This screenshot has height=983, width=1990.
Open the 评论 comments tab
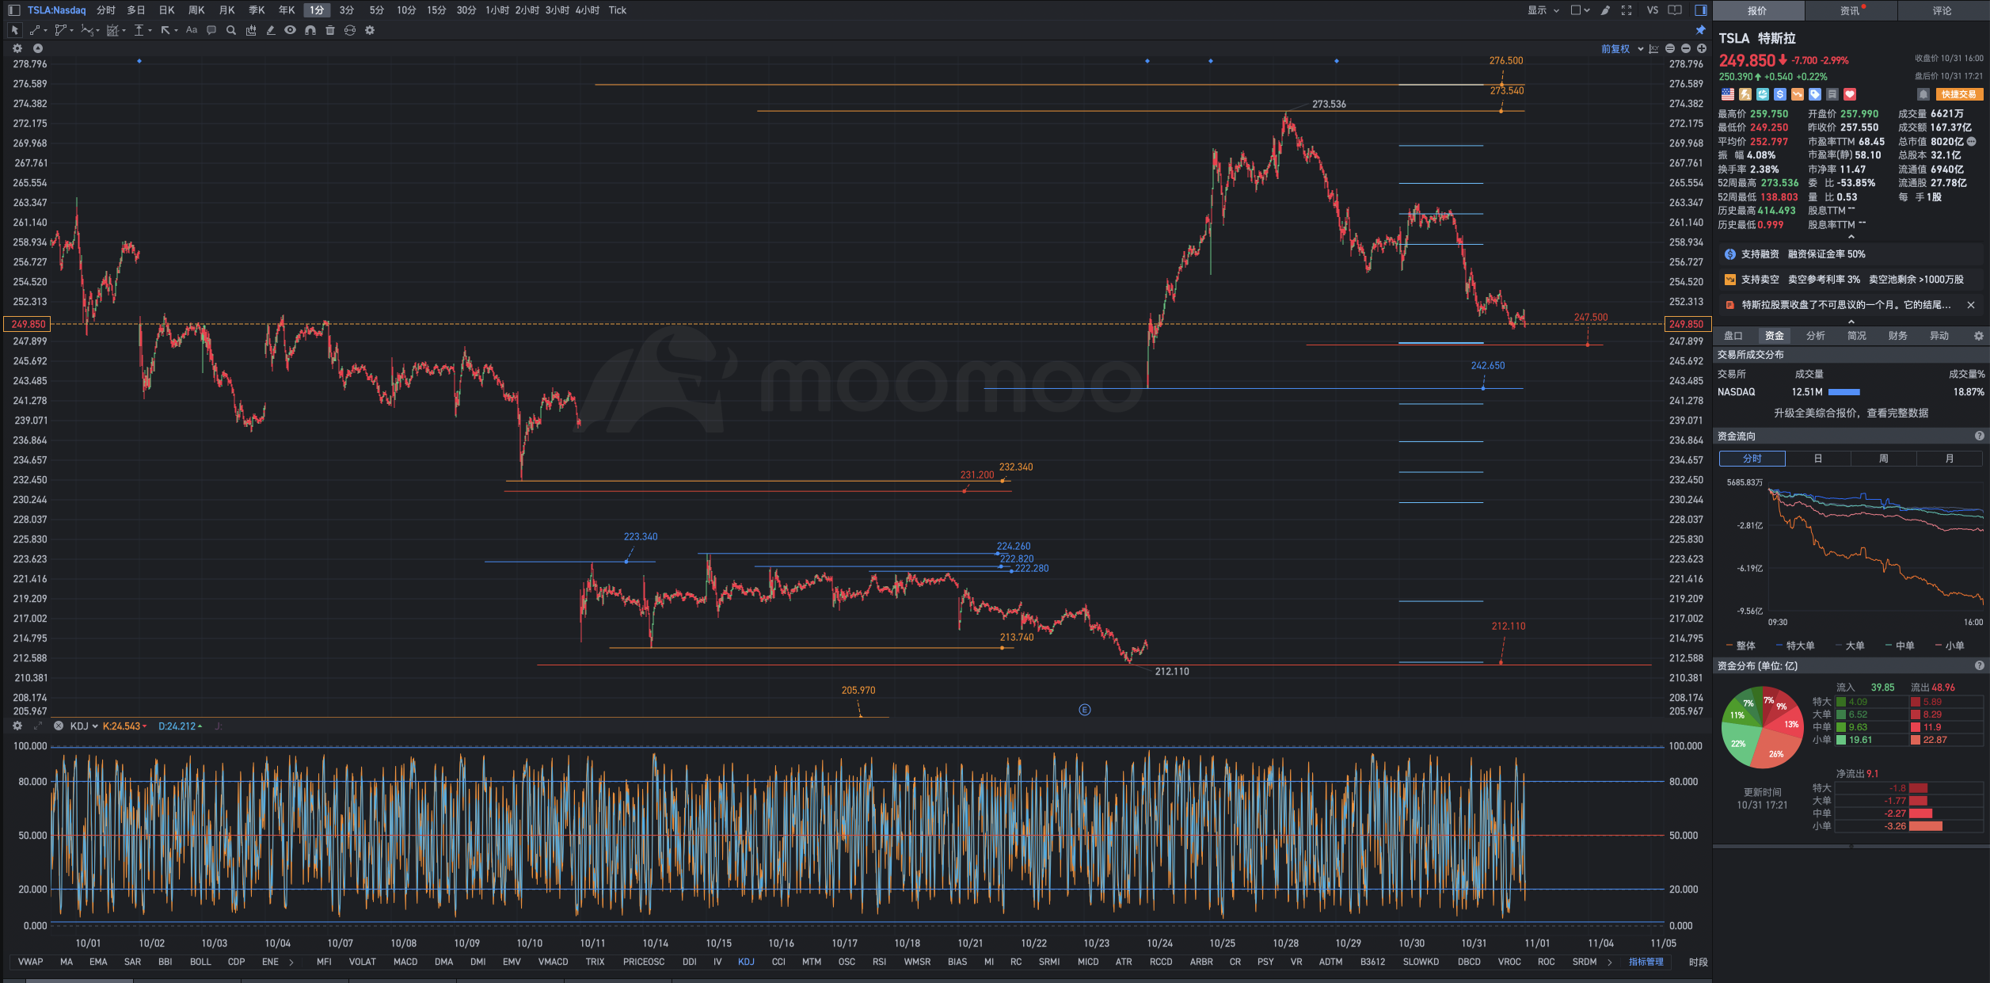tap(1942, 11)
